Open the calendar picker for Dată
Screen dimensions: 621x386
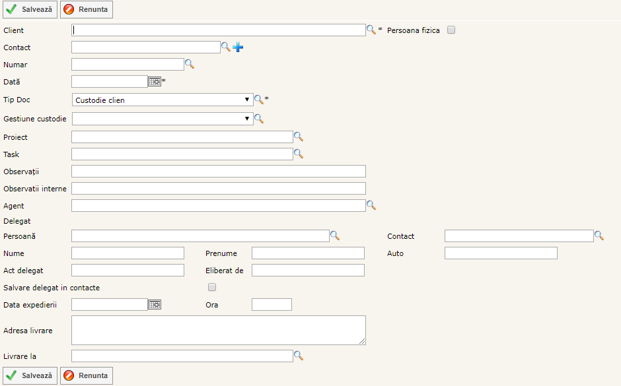tap(154, 81)
